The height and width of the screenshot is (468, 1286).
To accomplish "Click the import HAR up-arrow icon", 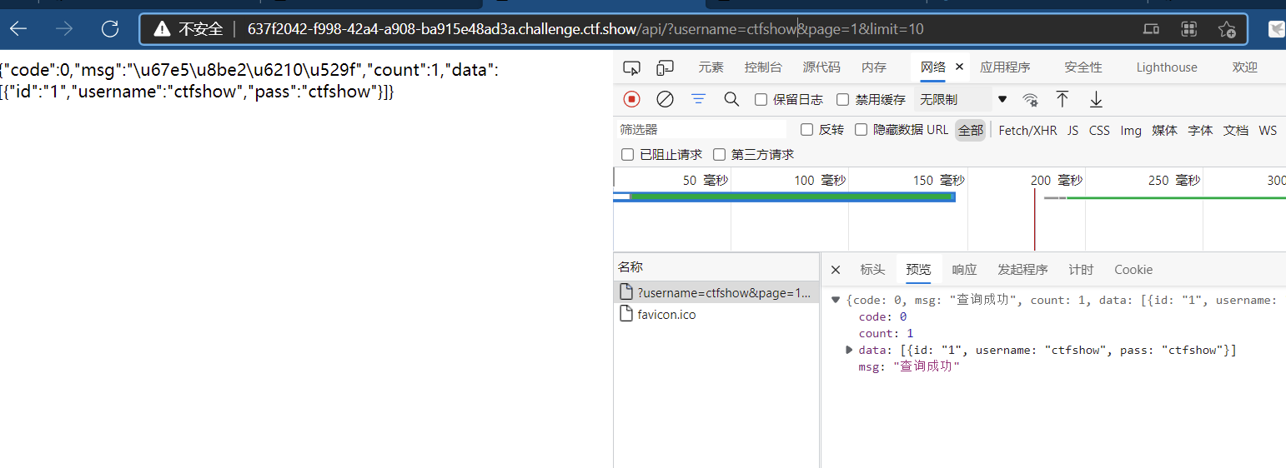I will coord(1062,99).
